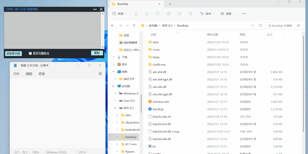Click the UTF-8 encoding in Notepad status bar
Viewport: 308px width, 154px height.
click(x=82, y=152)
